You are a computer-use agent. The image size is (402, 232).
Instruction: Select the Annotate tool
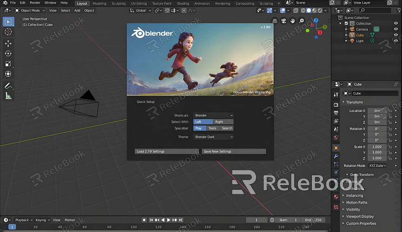(8, 86)
